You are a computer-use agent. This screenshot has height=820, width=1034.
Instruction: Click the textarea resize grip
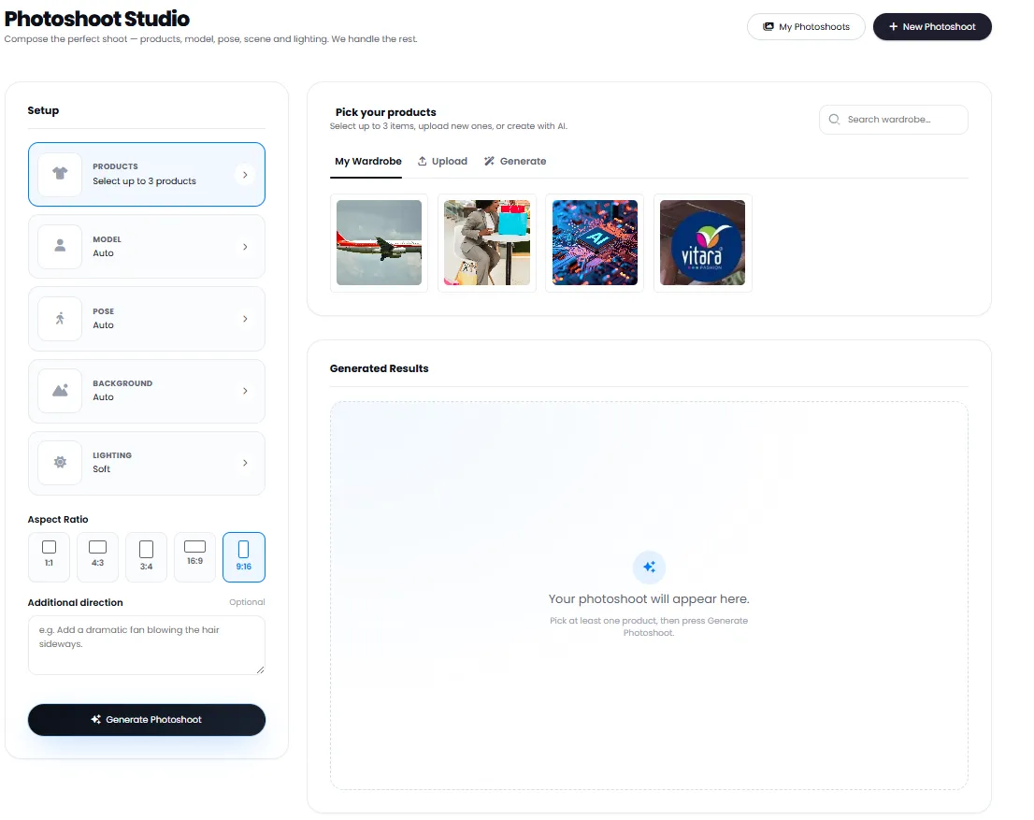point(260,669)
